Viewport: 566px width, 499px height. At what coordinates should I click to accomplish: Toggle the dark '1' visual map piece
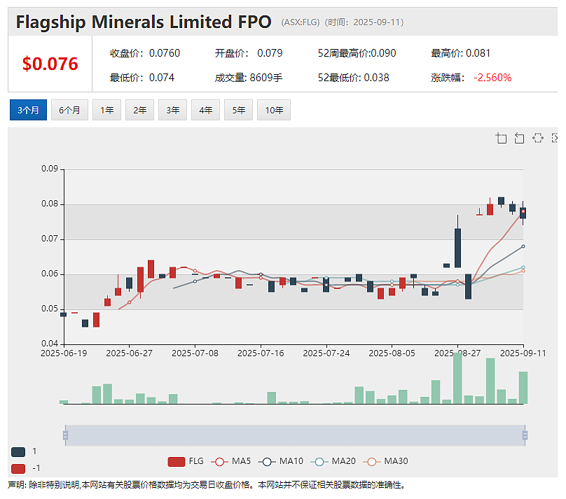pyautogui.click(x=18, y=452)
